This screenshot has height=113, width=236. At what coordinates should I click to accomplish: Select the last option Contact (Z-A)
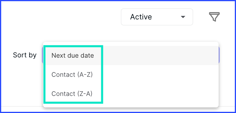click(x=131, y=94)
